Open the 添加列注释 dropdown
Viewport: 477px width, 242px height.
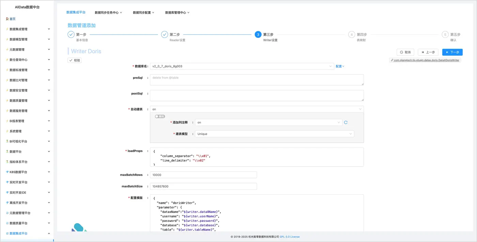click(x=268, y=122)
